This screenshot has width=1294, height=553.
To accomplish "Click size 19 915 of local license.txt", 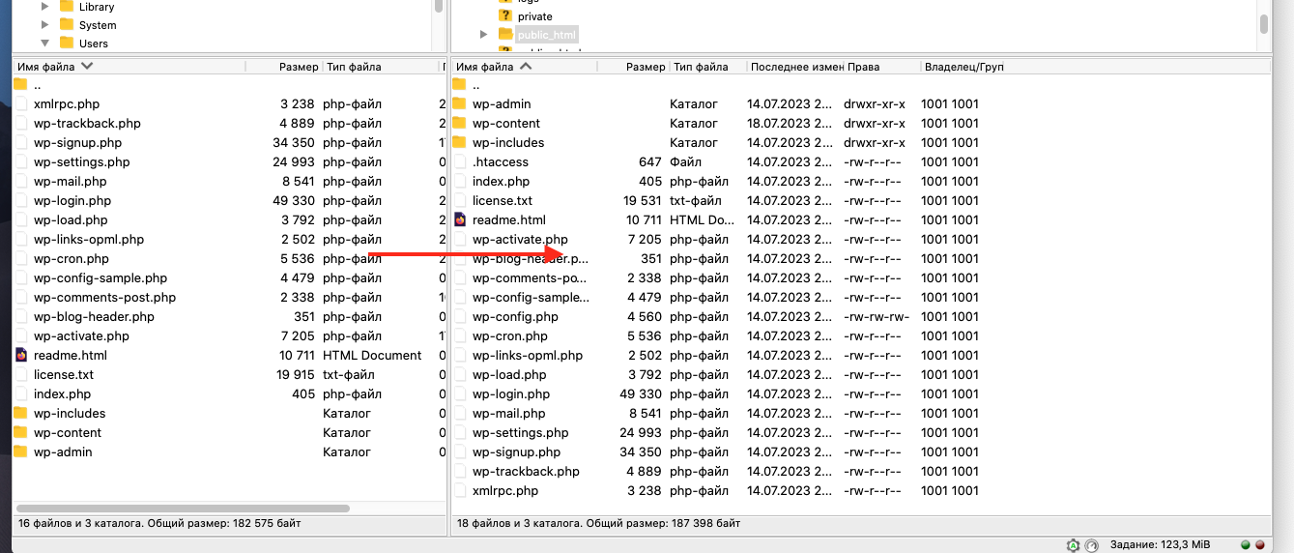I will (296, 374).
